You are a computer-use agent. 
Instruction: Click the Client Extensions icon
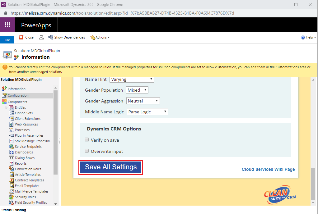12,119
